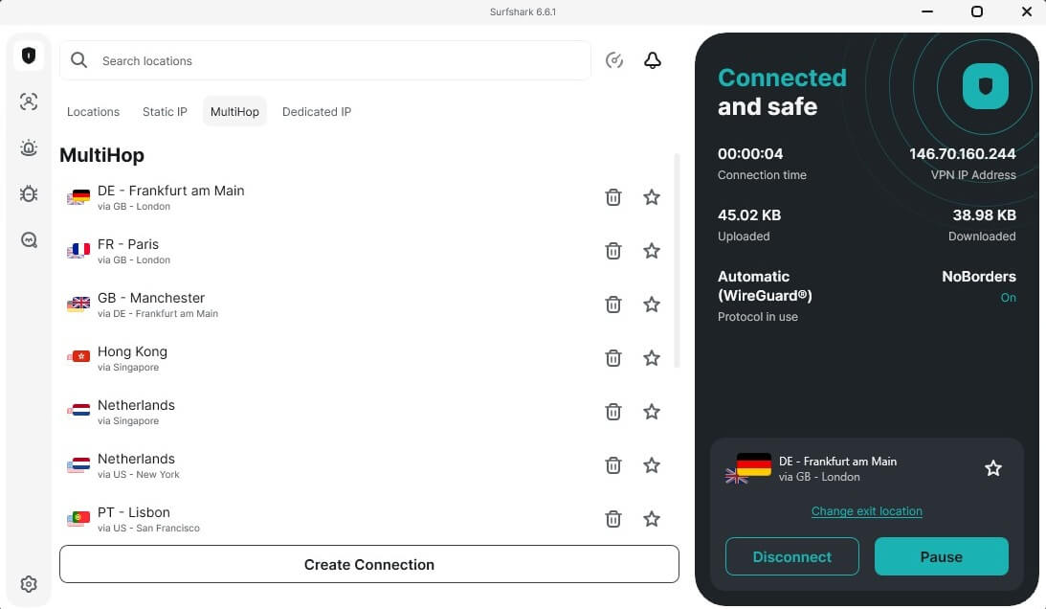
Task: Open the VPN shield panel in sidebar
Action: 29,55
